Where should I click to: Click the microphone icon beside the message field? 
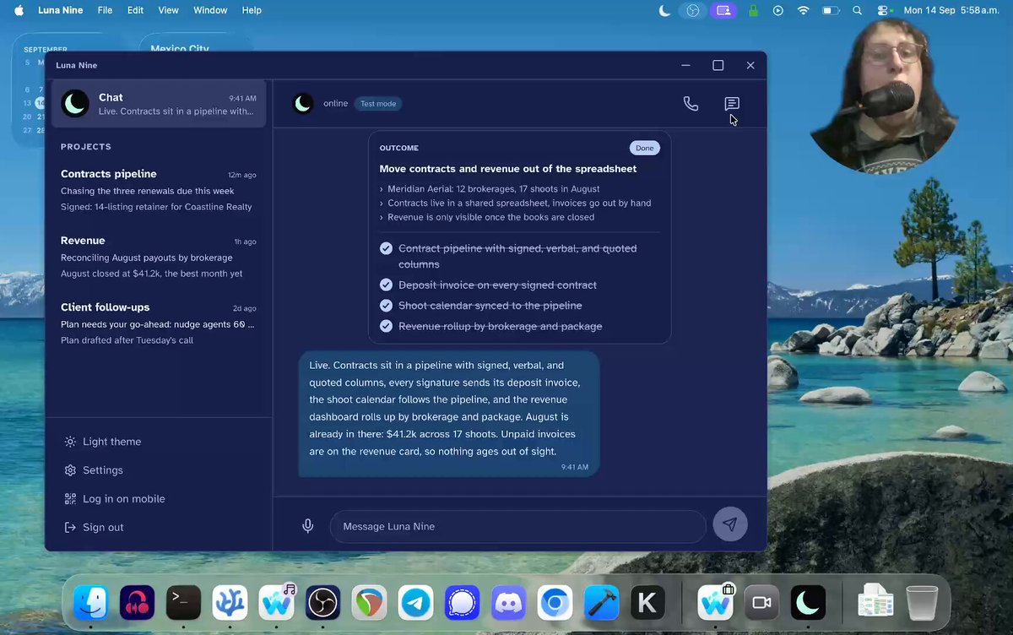tap(308, 526)
